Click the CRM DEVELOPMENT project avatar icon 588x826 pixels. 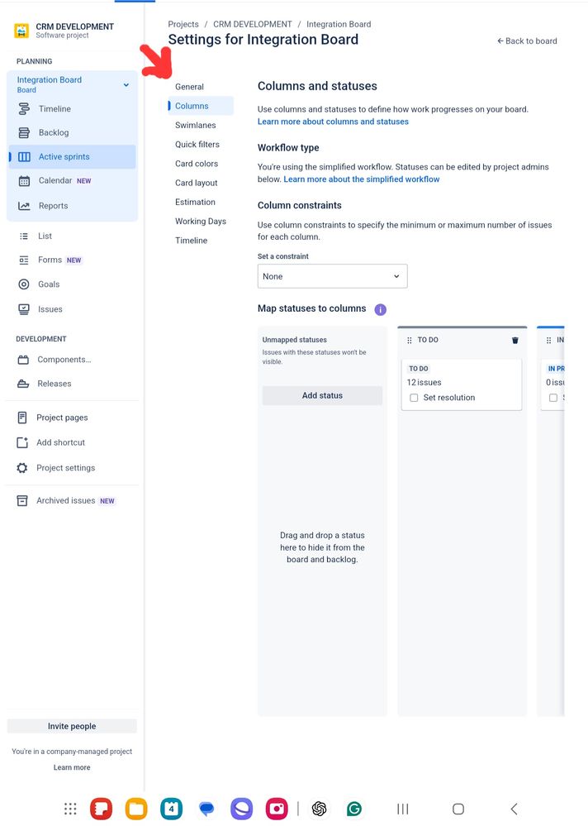coord(21,31)
